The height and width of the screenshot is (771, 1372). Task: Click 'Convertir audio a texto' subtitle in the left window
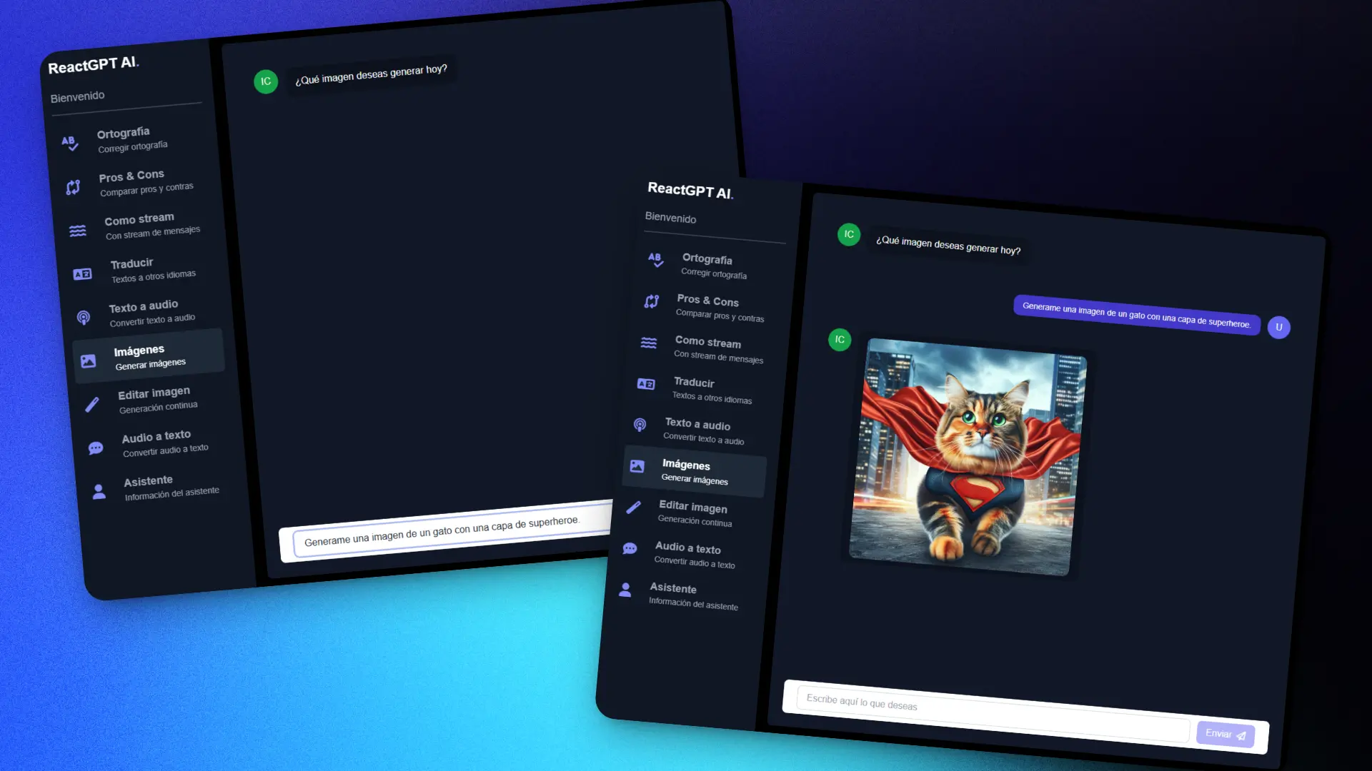[166, 450]
